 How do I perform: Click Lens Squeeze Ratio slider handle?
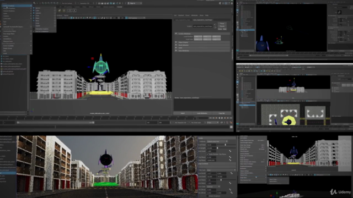point(221,180)
